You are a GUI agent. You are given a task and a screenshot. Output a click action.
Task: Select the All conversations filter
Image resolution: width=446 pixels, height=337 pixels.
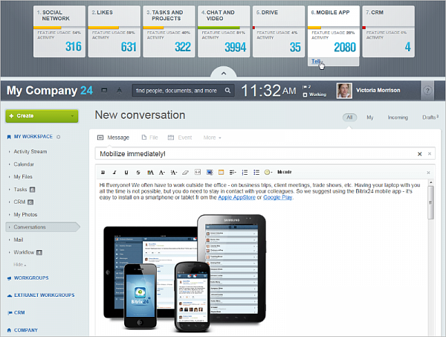coord(349,118)
